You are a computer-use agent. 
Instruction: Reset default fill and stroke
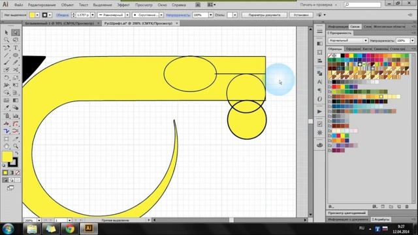[x=4, y=165]
